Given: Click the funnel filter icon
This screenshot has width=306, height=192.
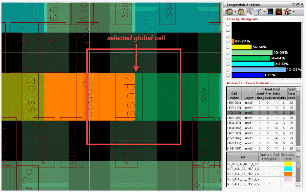Looking at the screenshot, I should tap(258, 12).
